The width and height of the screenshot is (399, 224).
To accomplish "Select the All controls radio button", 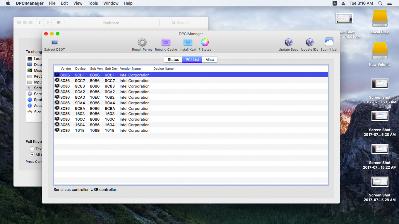I will click(32, 155).
